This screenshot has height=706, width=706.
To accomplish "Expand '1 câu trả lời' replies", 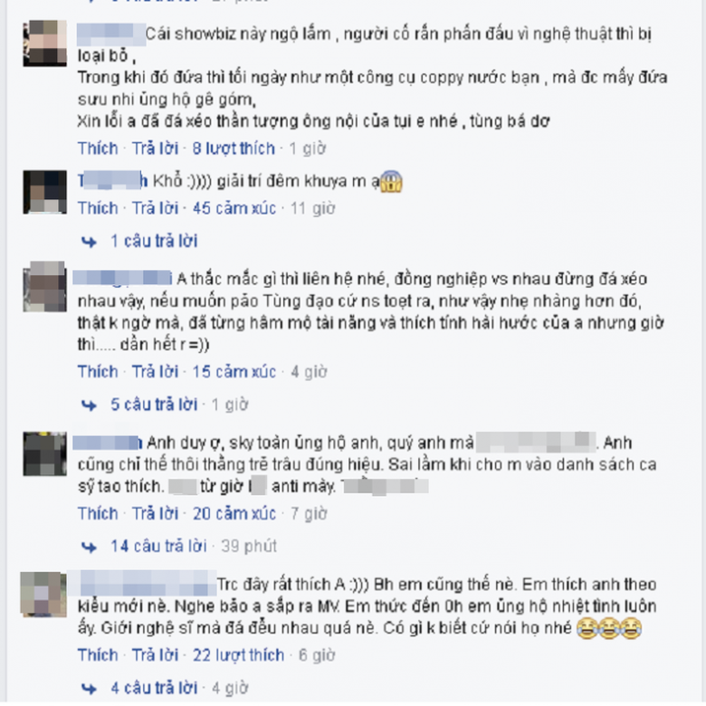I will click(x=154, y=242).
